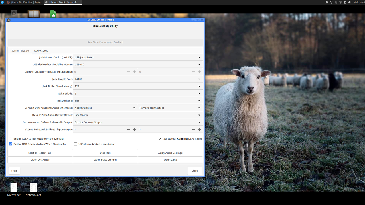Viewport: 365px width, 205px height.
Task: Decrease the Pulse-Jack Bridges input count with minus
Action: coord(129,130)
